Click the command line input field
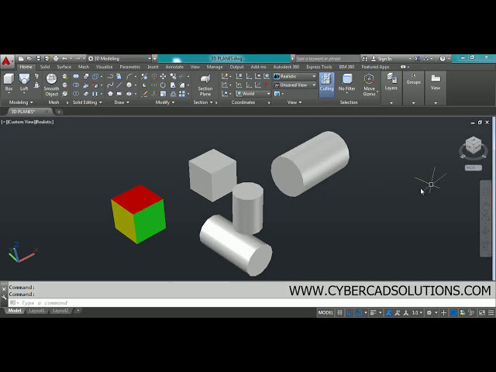This screenshot has width=496, height=372. pyautogui.click(x=155, y=302)
